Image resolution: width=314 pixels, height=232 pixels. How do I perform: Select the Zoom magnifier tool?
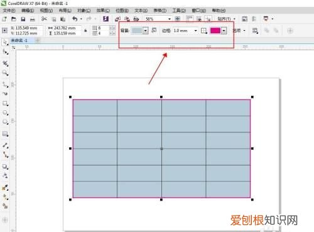pyautogui.click(x=5, y=73)
